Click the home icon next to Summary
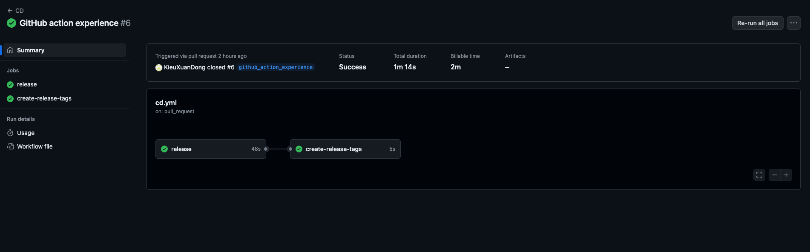This screenshot has width=810, height=252. point(10,50)
